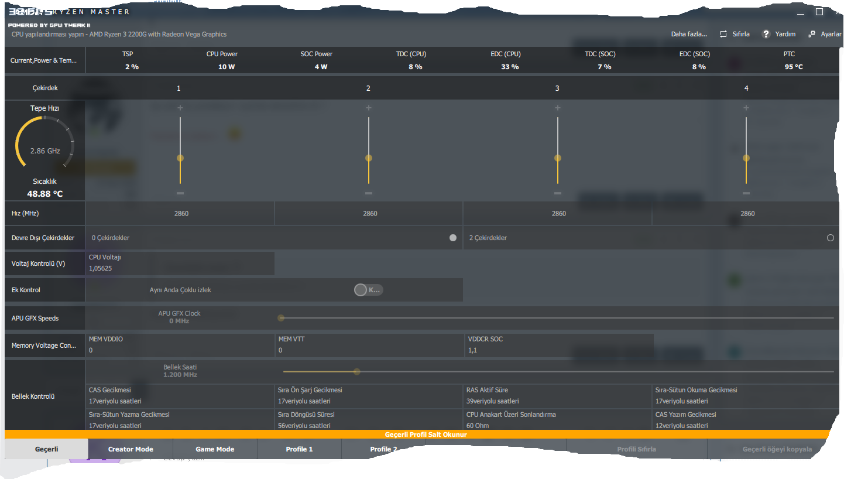Click the plus icon above core 4 slider
The height and width of the screenshot is (479, 844).
tap(746, 108)
